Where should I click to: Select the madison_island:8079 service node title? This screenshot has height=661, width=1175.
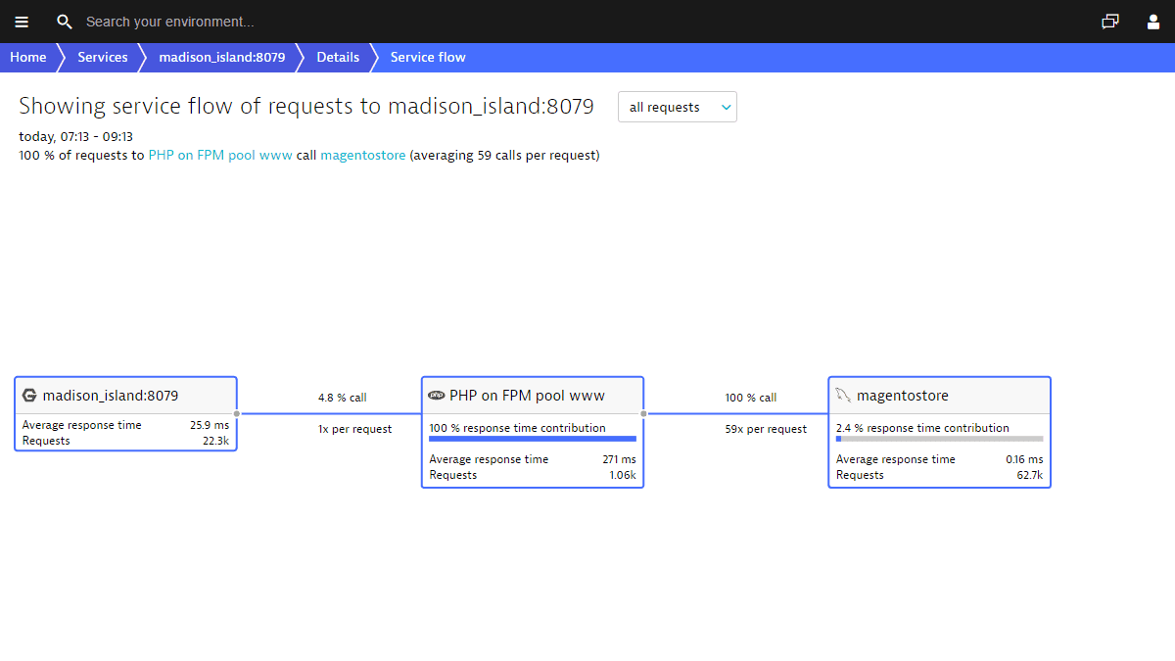click(111, 396)
